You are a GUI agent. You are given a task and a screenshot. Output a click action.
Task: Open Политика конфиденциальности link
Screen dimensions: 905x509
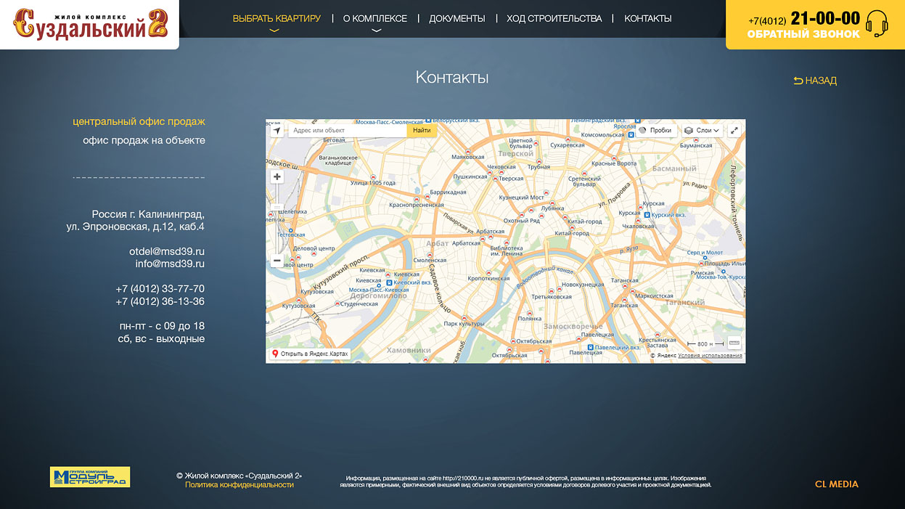tap(239, 485)
